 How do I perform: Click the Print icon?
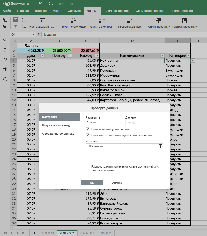[x=51, y=4]
